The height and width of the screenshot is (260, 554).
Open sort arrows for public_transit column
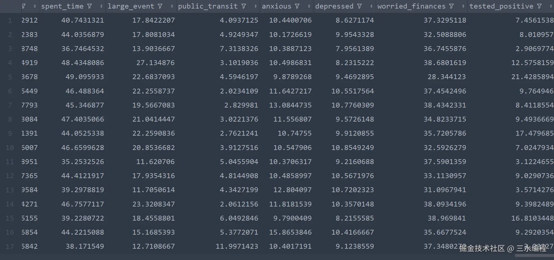pyautogui.click(x=256, y=6)
